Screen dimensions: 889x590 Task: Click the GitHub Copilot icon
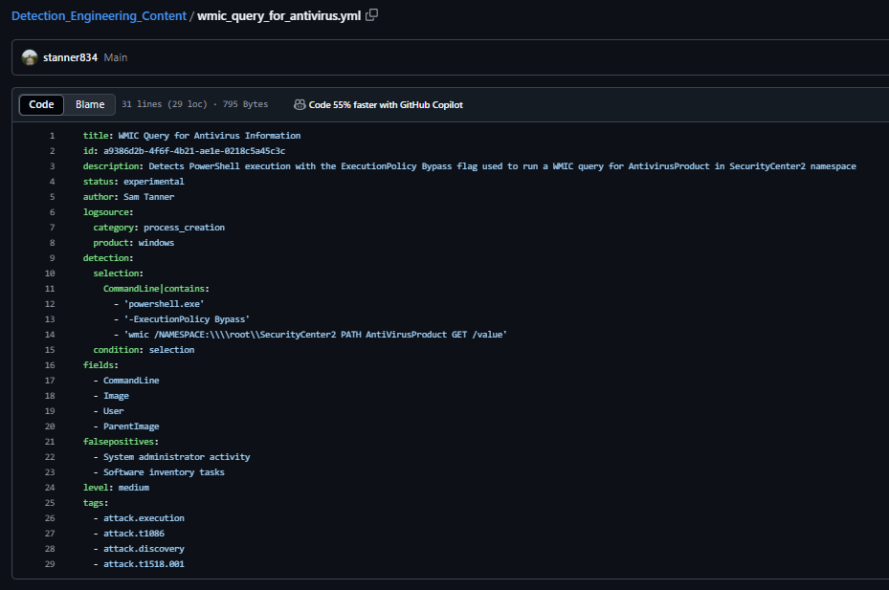pos(300,104)
